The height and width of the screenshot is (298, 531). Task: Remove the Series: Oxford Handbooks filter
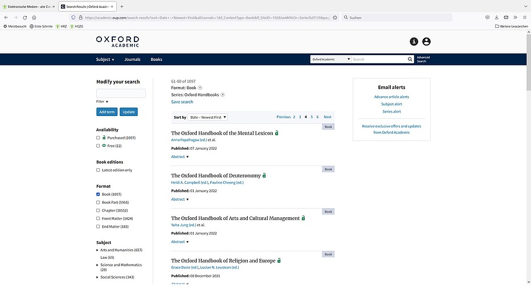pyautogui.click(x=223, y=95)
